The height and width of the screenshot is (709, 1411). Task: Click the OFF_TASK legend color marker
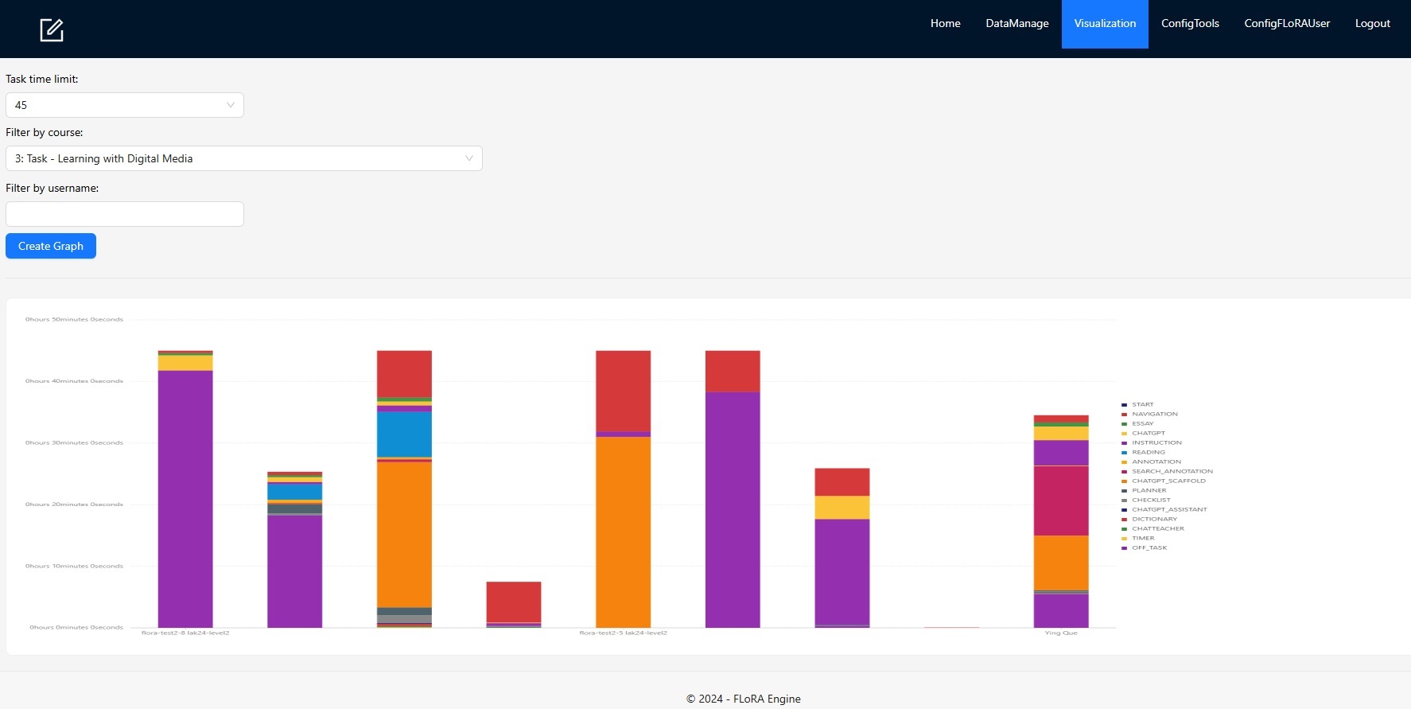[x=1124, y=548]
